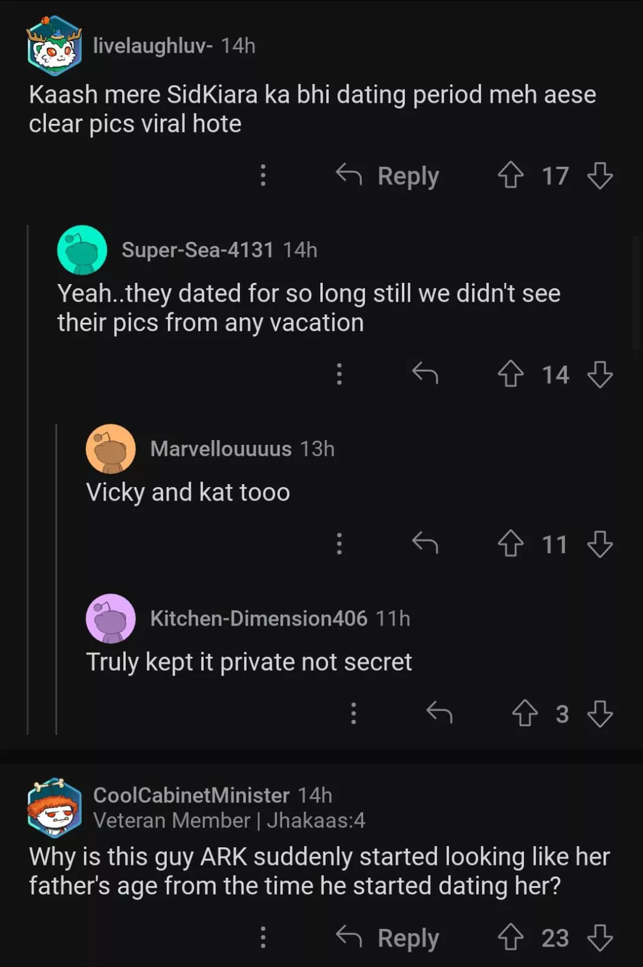Viewport: 643px width, 967px height.
Task: Downvote livelaughluv-'s SidKiara comment
Action: click(x=599, y=175)
